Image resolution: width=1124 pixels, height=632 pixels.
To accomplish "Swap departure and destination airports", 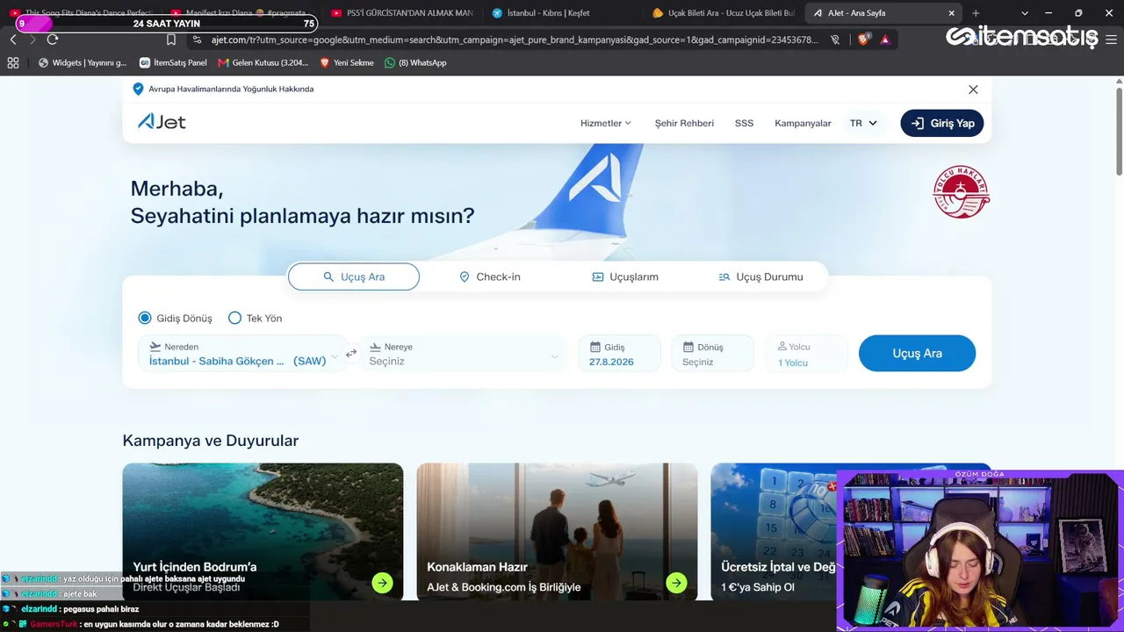I will pos(351,354).
